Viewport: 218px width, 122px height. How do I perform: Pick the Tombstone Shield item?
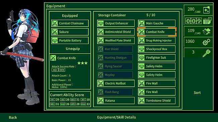157,101
